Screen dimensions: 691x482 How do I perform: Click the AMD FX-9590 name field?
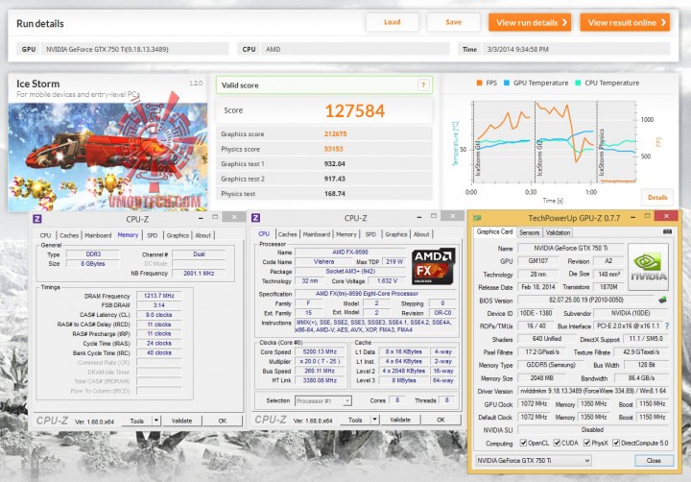350,253
